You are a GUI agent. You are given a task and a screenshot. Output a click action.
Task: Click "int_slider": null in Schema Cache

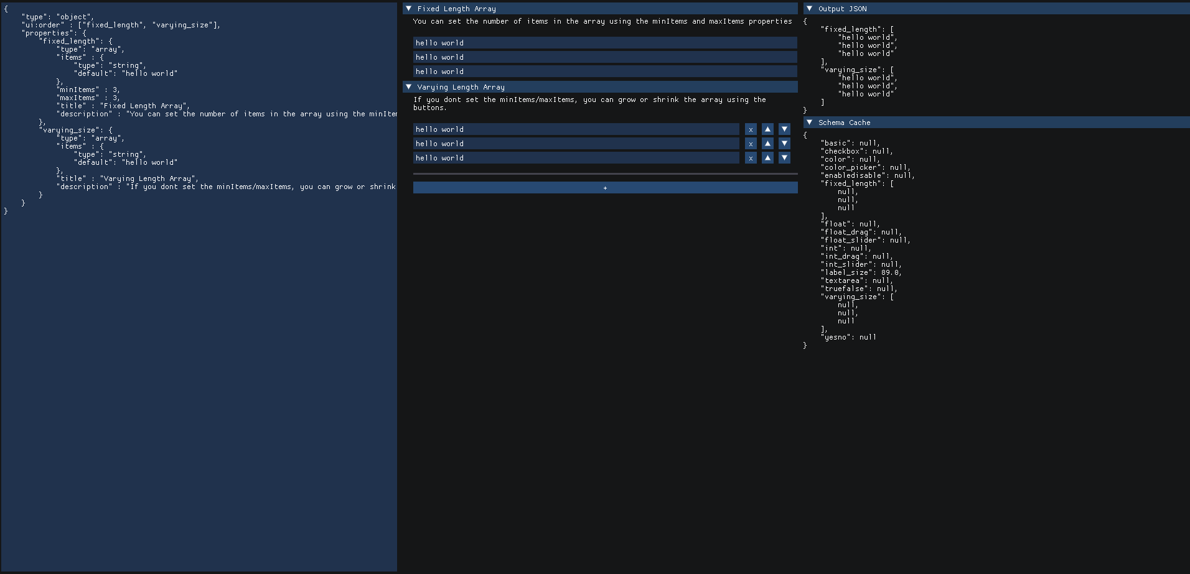(861, 264)
